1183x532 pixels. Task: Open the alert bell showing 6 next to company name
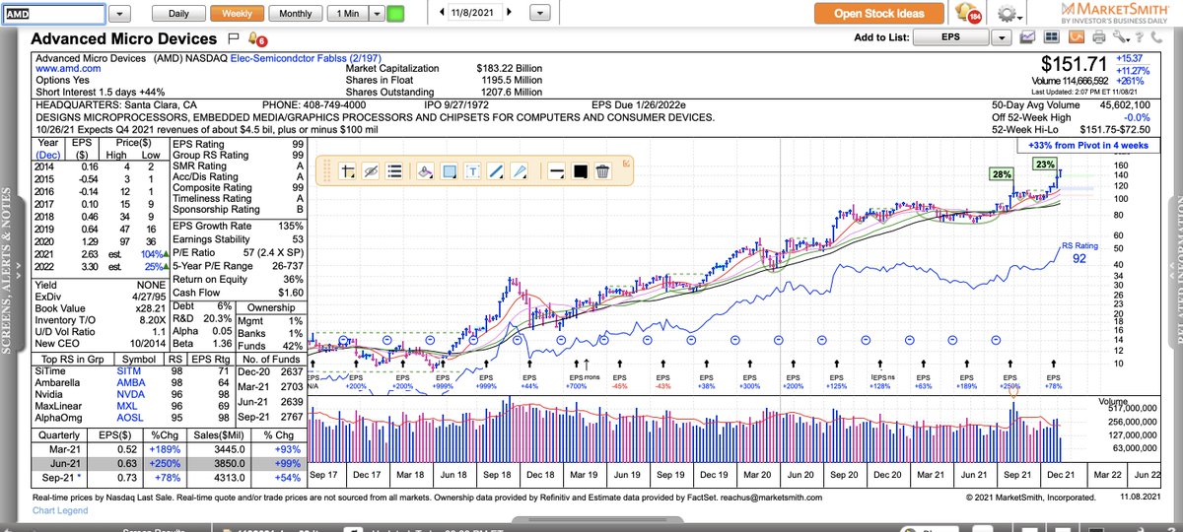(258, 39)
